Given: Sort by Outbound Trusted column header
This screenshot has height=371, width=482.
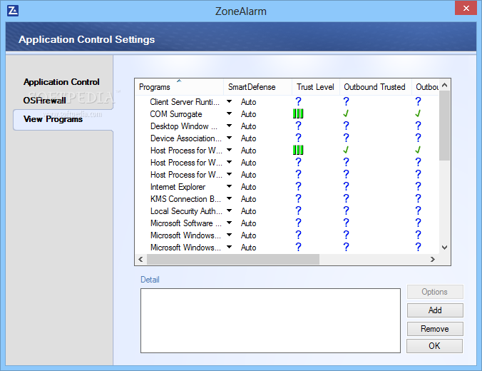Looking at the screenshot, I should click(376, 87).
